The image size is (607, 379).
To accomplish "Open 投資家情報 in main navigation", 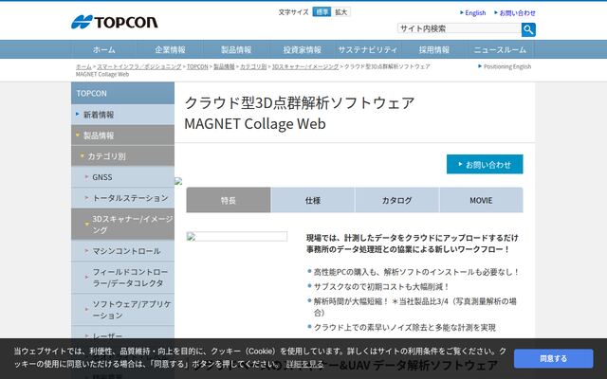I will pos(302,49).
